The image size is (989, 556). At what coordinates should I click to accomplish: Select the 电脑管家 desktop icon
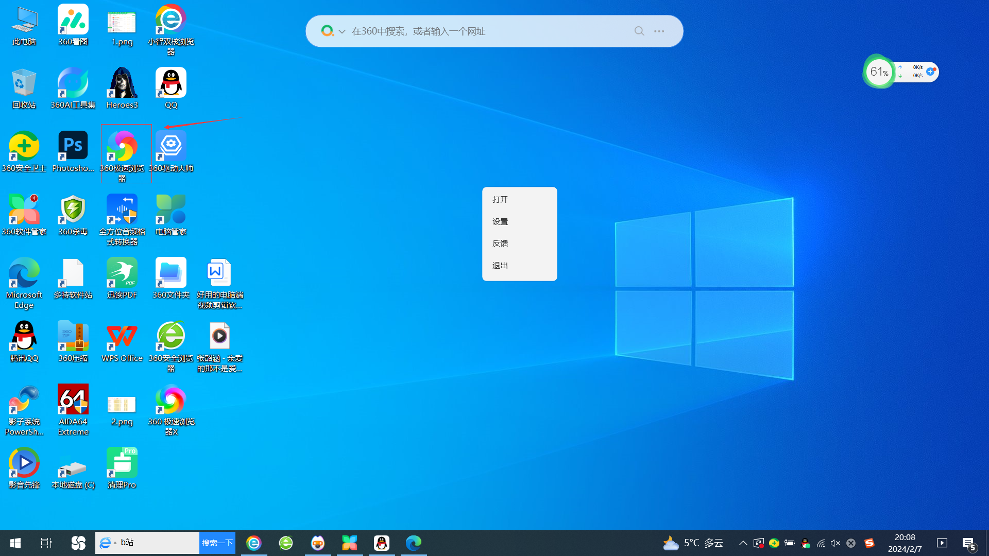(171, 215)
